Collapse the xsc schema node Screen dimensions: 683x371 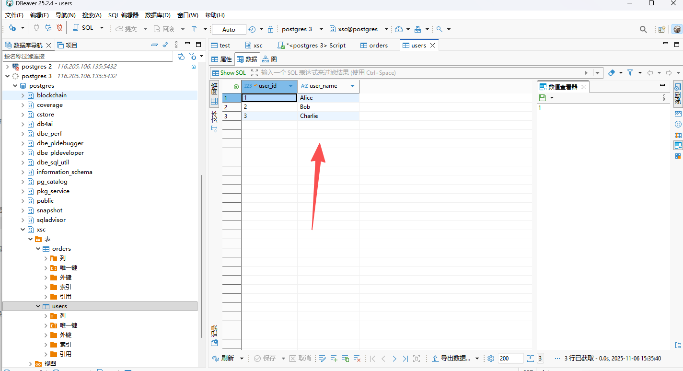(23, 230)
